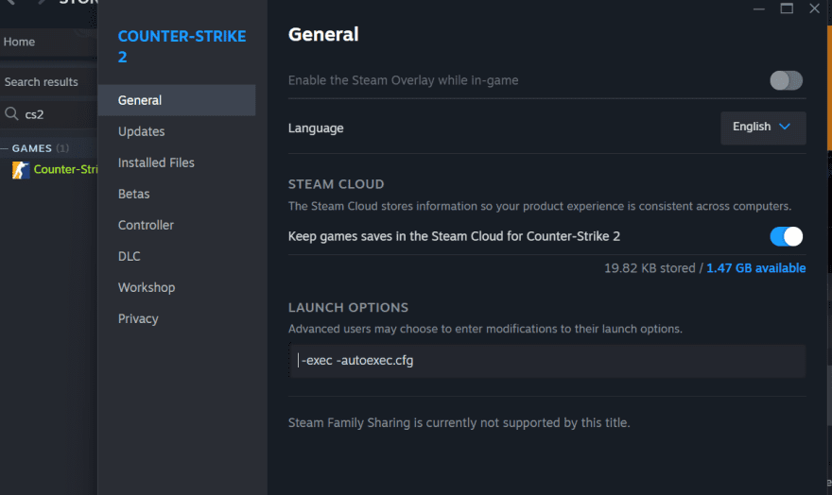Click the magnifying glass search icon

coord(12,114)
